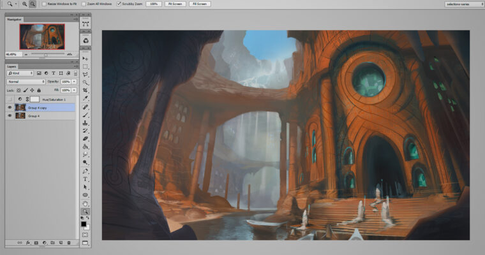Click the Navigator panel tab
The width and height of the screenshot is (485, 255).
pos(15,20)
